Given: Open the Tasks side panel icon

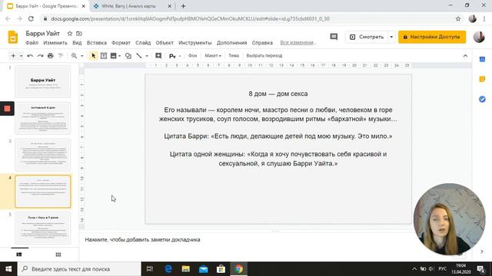Looking at the screenshot, I should [x=482, y=99].
